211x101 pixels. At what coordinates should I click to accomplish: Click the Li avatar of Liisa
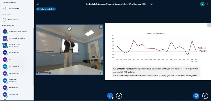click(5, 81)
